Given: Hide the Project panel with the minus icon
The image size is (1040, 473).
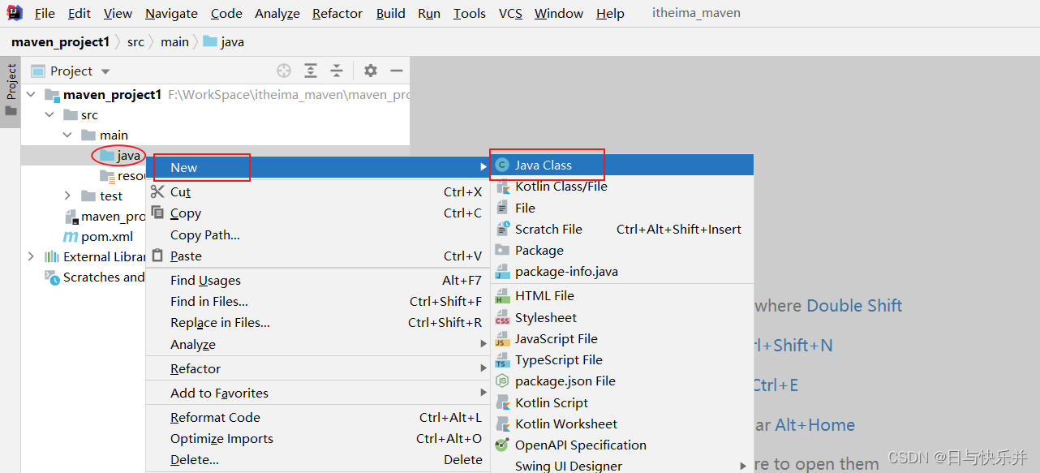Looking at the screenshot, I should click(396, 71).
